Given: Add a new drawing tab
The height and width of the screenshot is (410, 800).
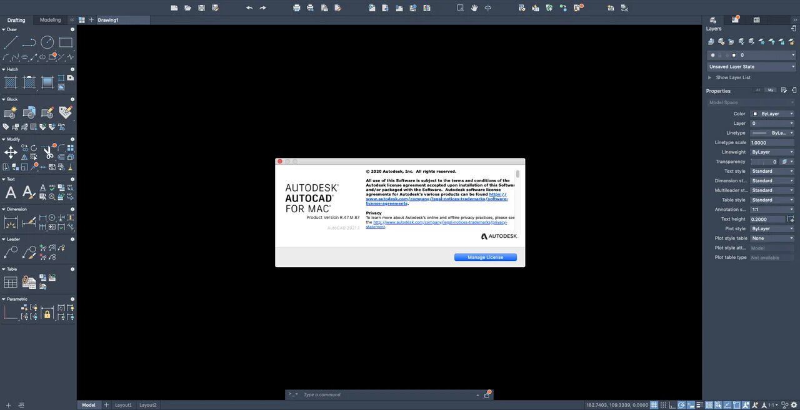Looking at the screenshot, I should pyautogui.click(x=91, y=20).
